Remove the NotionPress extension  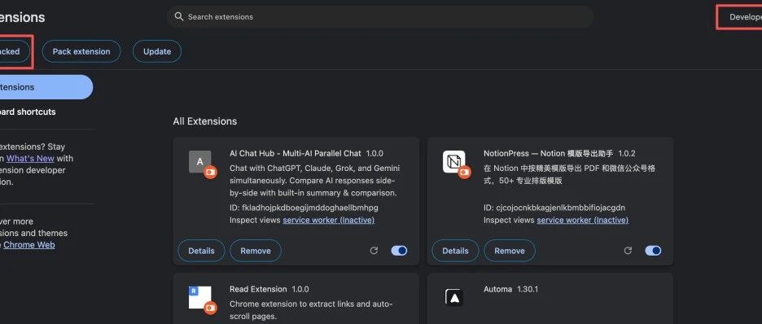coord(510,251)
